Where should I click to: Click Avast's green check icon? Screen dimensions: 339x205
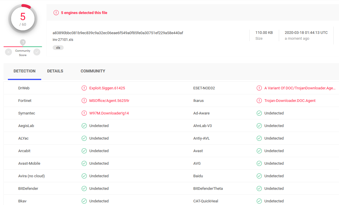[259, 151]
